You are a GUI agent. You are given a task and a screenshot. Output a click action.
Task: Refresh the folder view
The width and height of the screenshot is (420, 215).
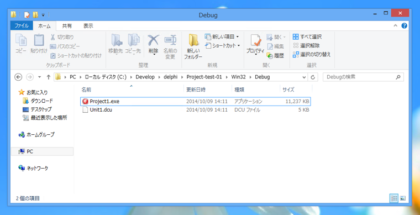[313, 77]
